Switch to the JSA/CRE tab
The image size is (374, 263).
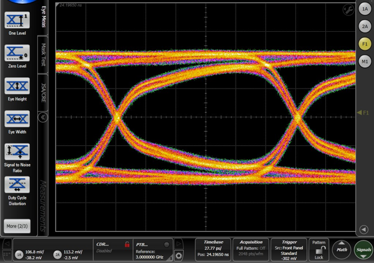pos(43,93)
